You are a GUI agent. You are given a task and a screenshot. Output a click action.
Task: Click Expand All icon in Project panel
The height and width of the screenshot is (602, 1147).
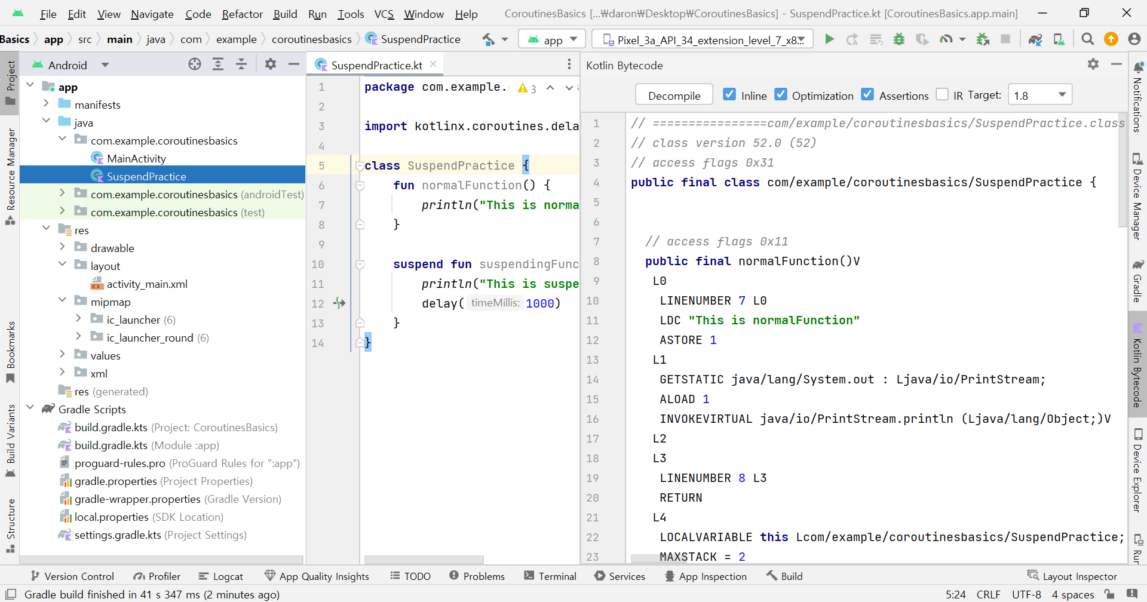coord(218,64)
